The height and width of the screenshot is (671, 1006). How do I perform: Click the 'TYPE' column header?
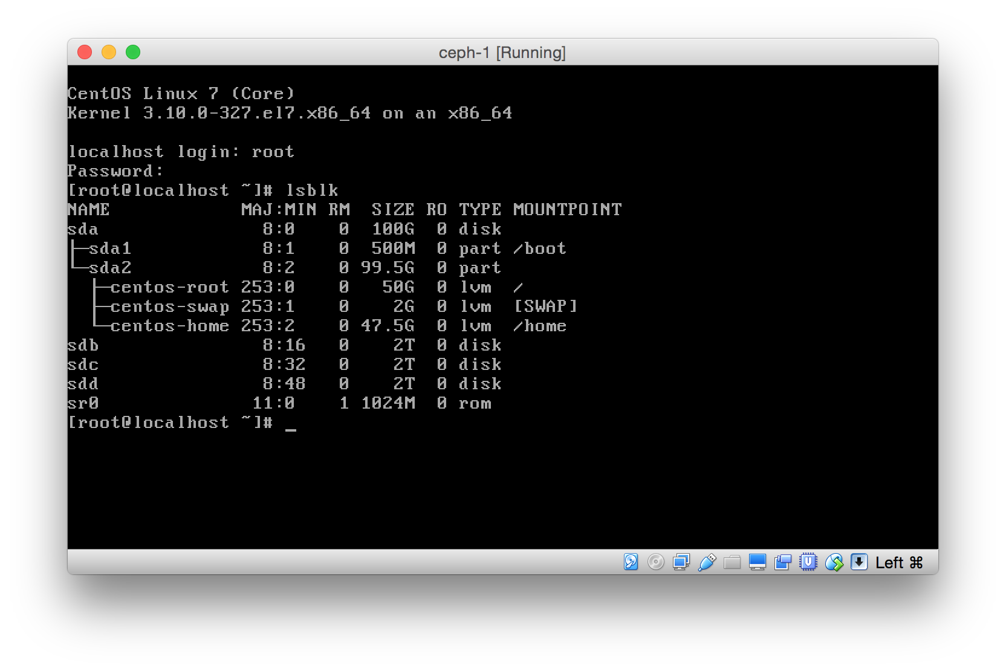tap(481, 210)
